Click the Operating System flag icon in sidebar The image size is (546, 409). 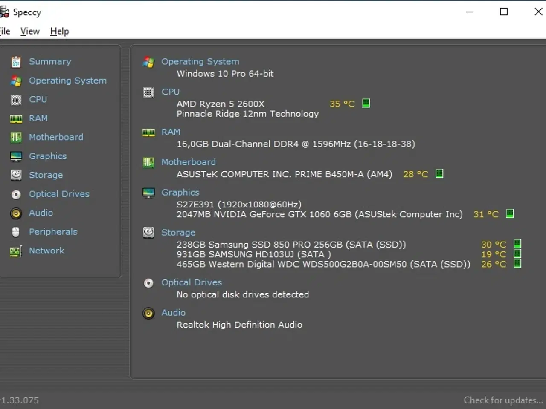pos(16,81)
